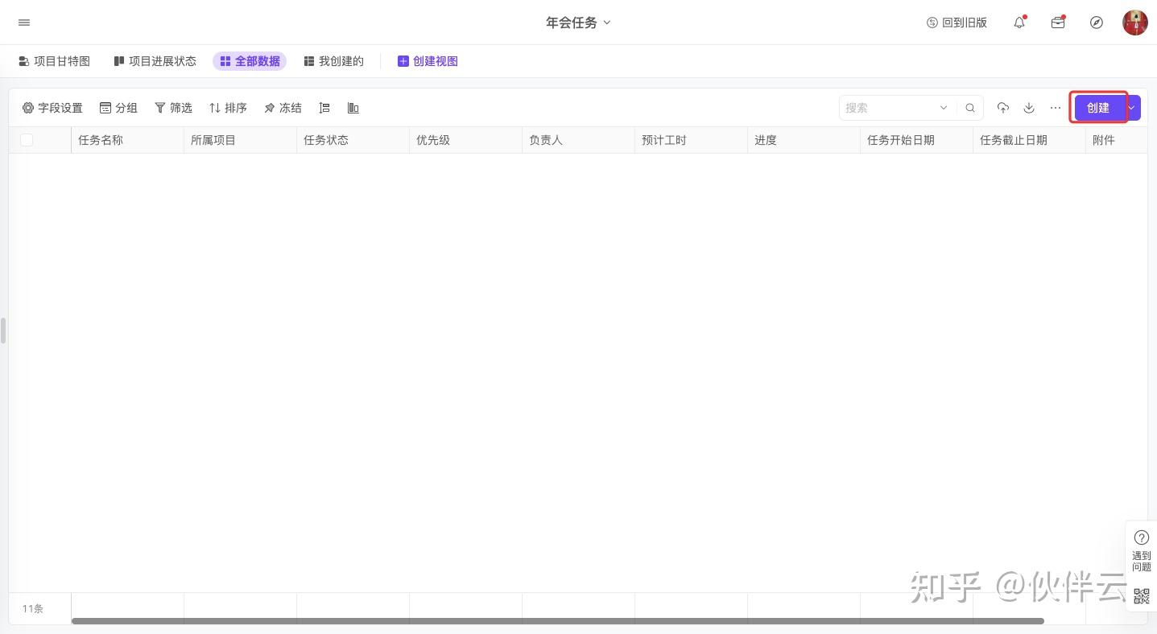1157x634 pixels.
Task: Open the hamburger navigation menu
Action: 24,23
